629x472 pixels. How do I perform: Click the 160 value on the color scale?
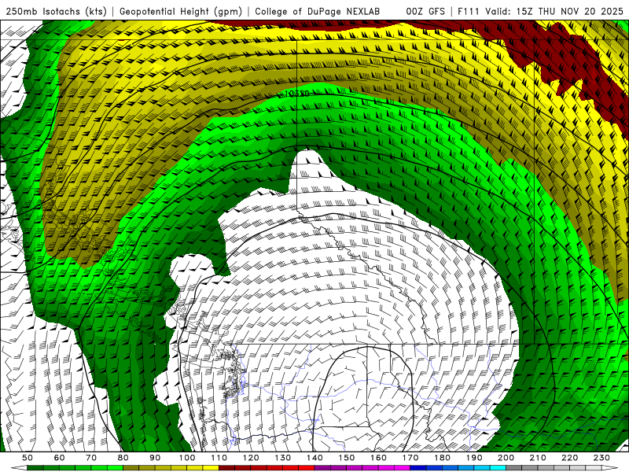pos(378,458)
